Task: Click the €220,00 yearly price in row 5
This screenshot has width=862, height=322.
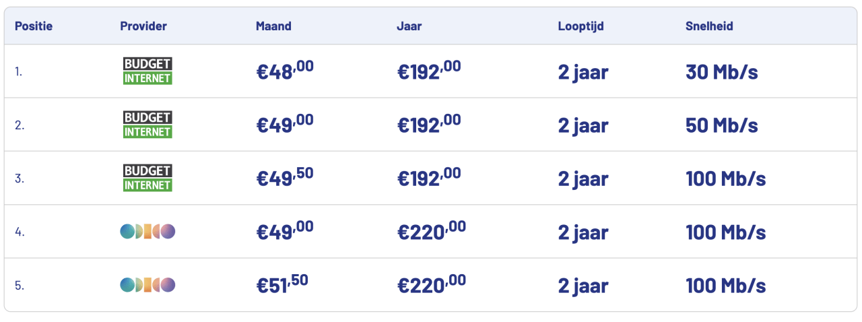Action: pos(431,285)
